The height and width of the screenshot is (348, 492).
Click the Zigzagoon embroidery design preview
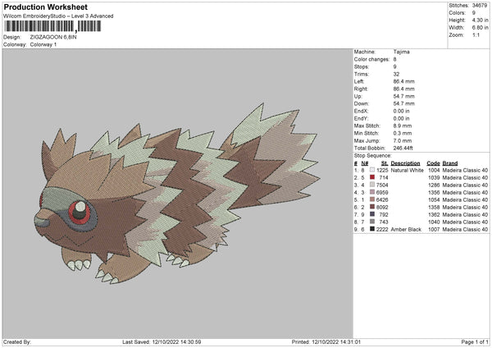point(176,194)
